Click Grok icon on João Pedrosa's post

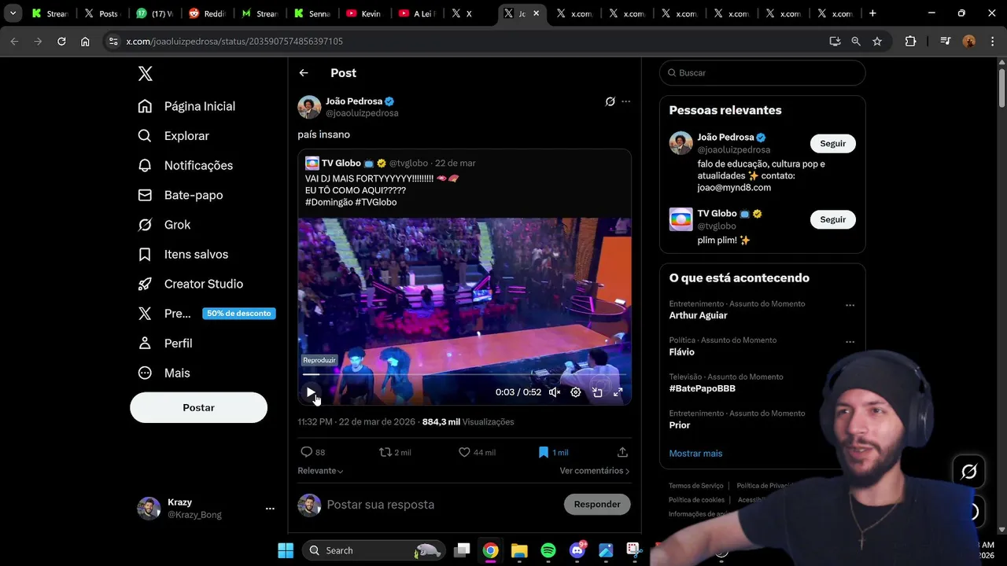tap(610, 101)
